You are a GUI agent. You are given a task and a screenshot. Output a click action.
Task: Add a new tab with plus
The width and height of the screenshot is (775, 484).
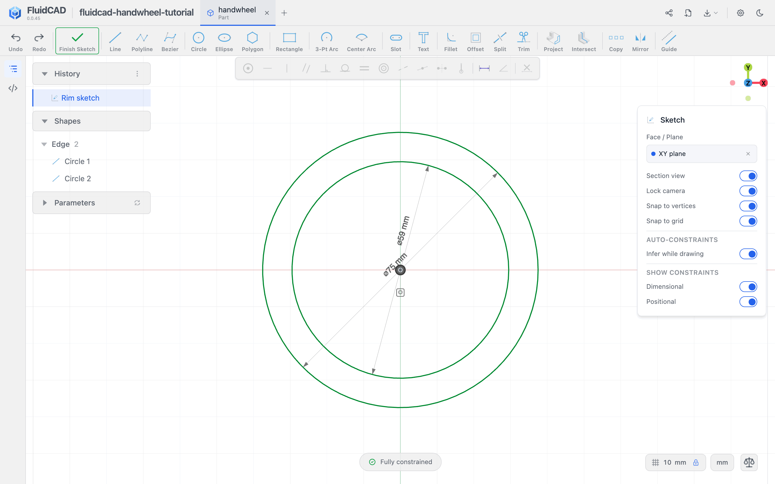(284, 13)
